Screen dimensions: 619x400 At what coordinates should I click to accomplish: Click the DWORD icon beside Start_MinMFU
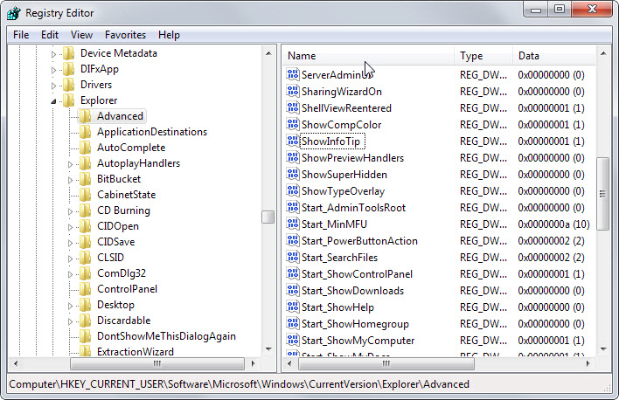tap(293, 224)
